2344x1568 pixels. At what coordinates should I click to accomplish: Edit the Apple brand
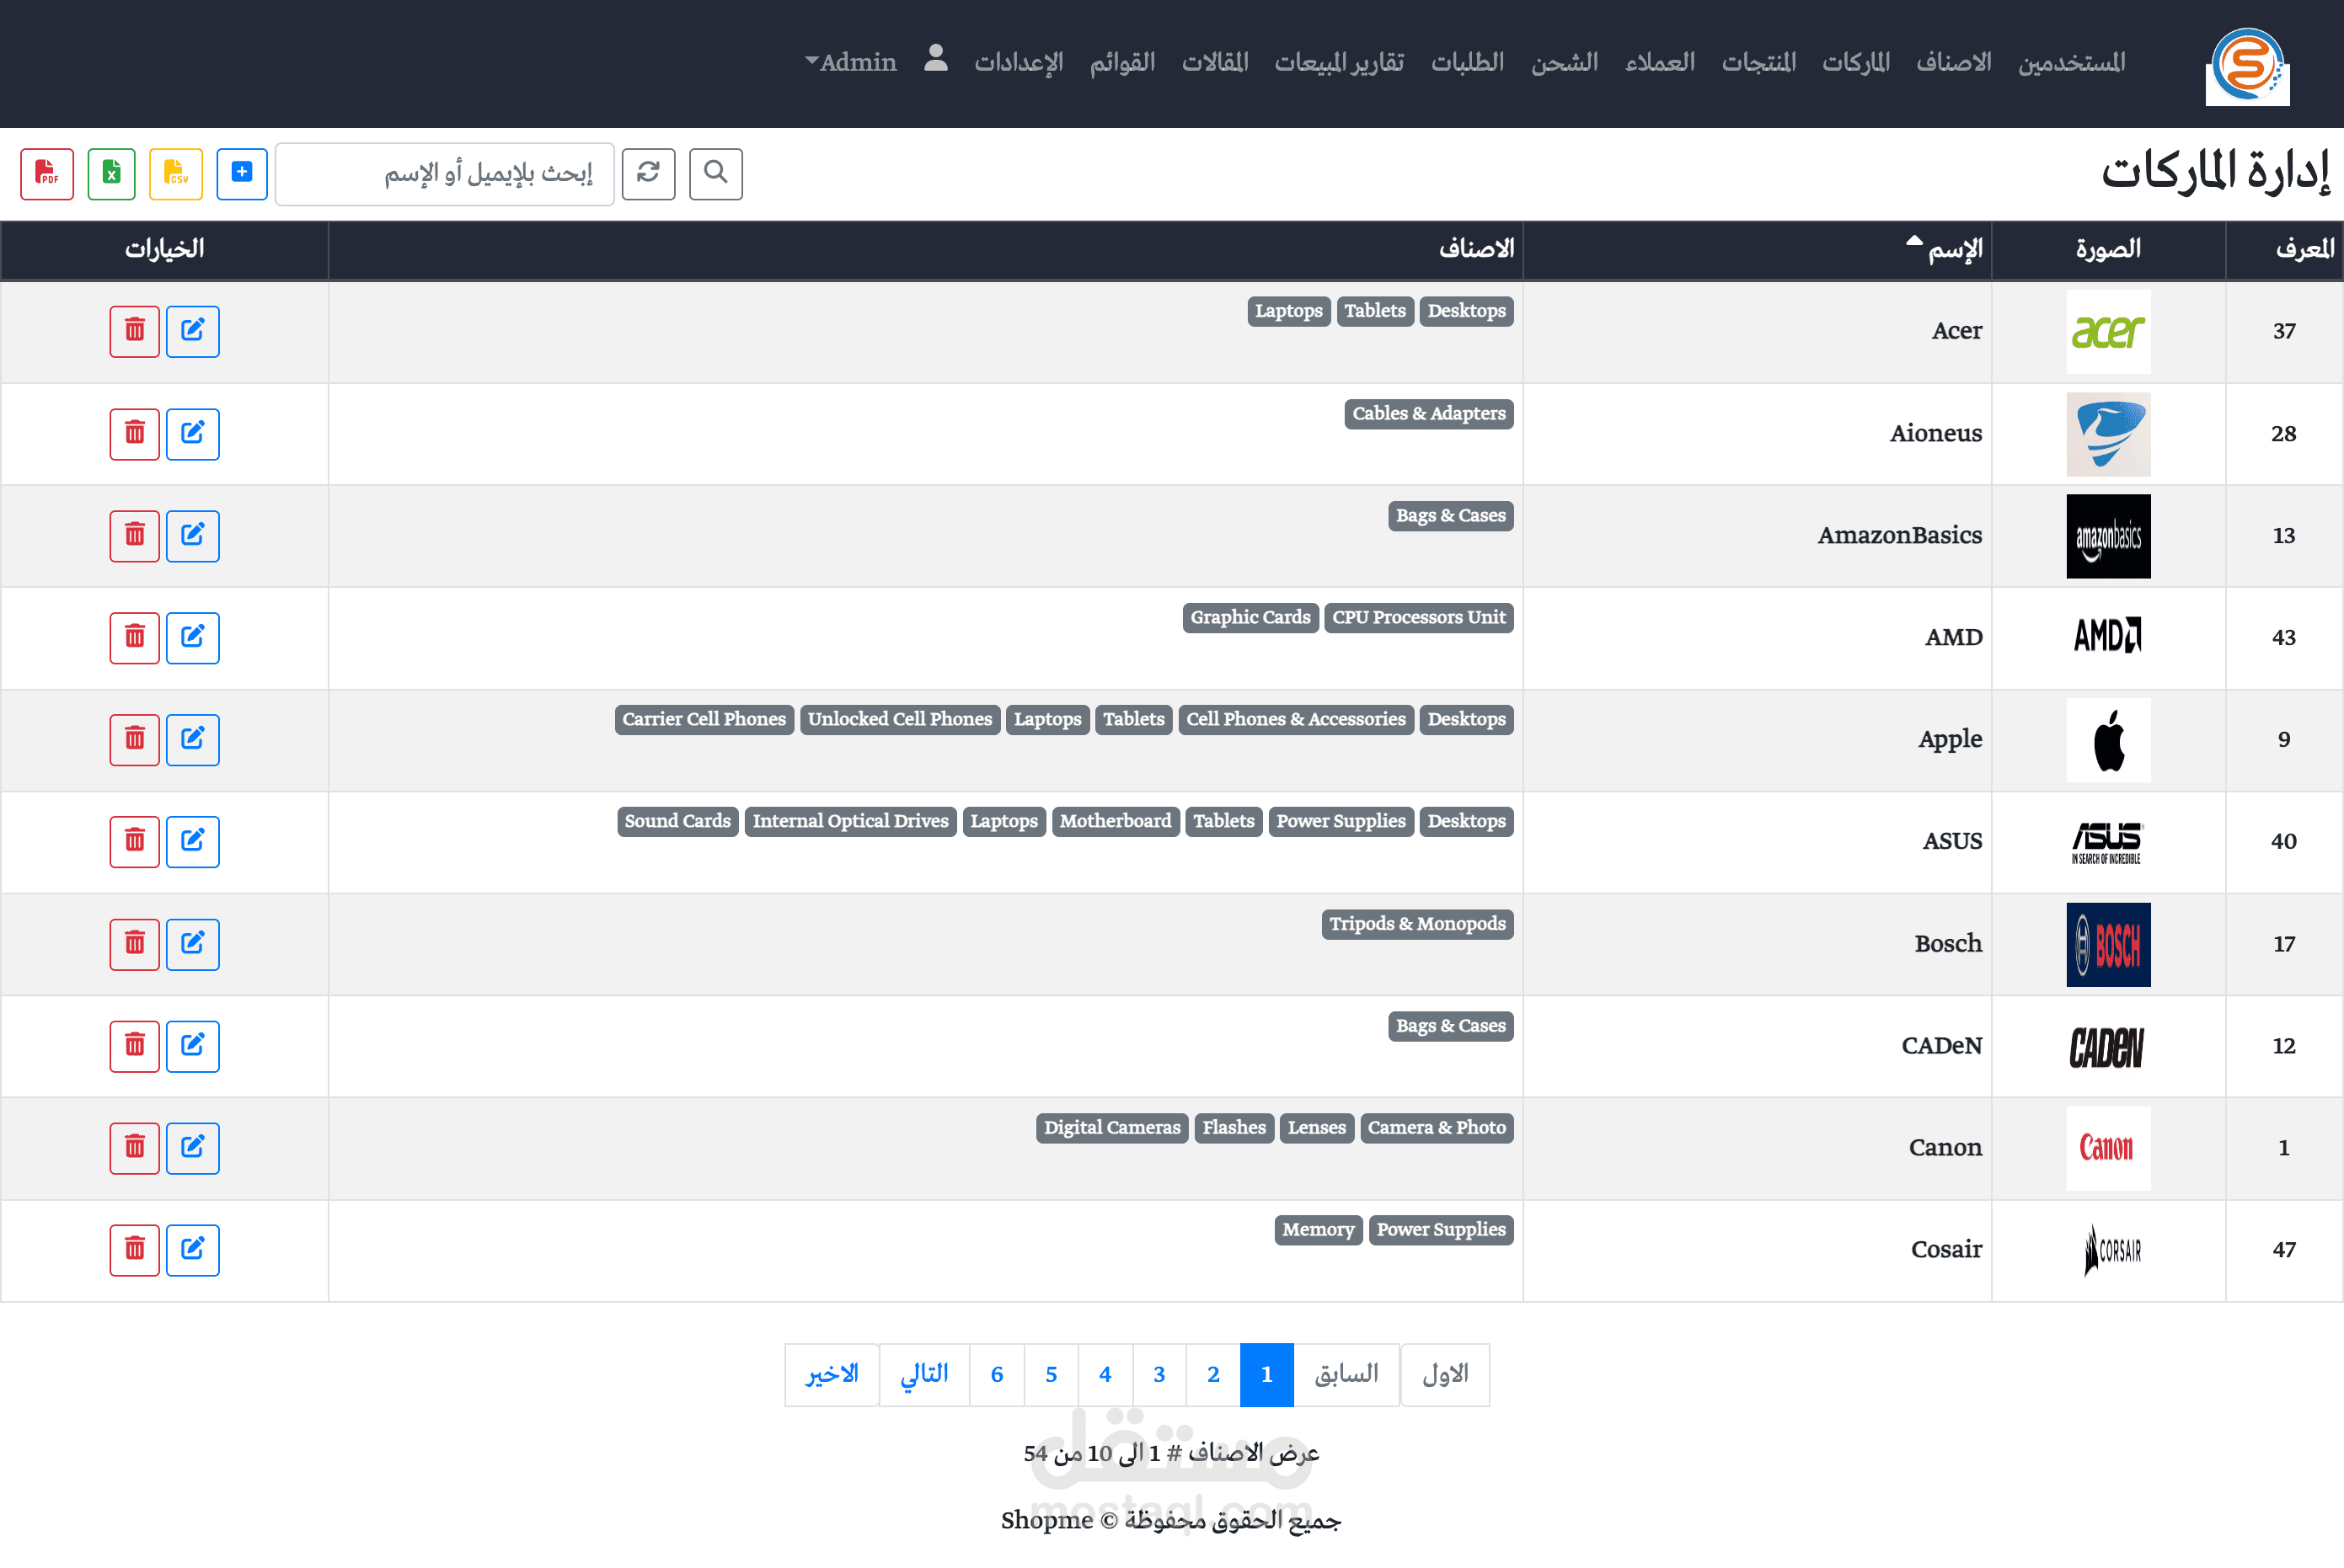click(193, 740)
